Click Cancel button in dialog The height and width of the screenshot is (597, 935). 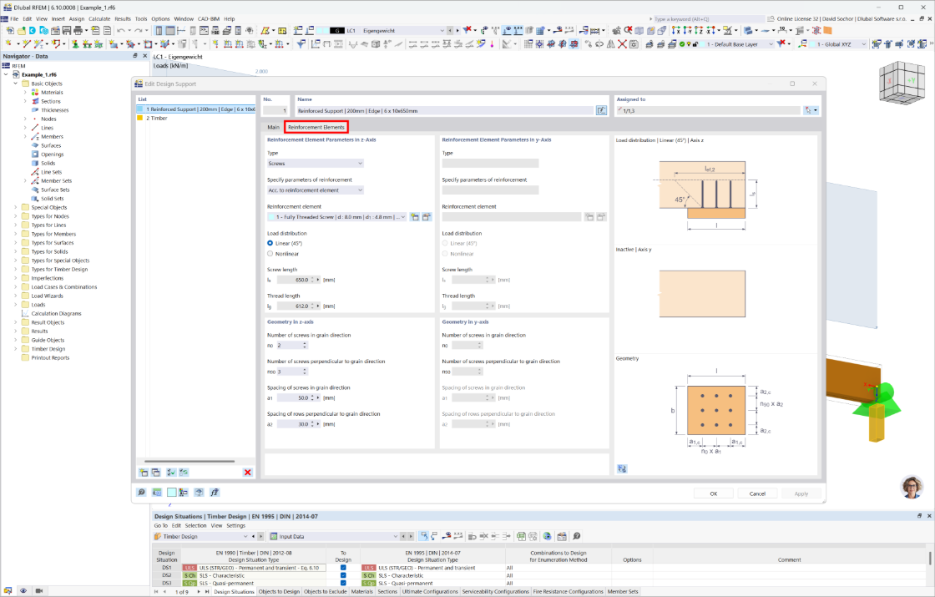click(757, 493)
